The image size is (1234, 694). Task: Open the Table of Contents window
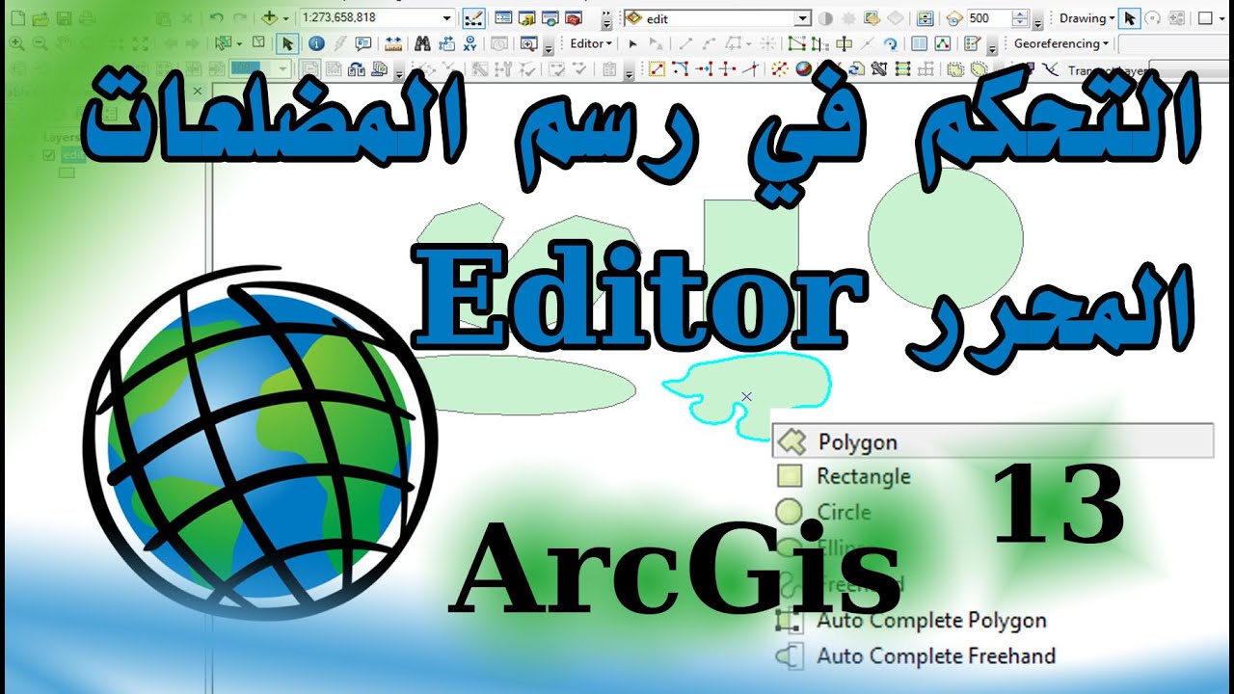(503, 18)
